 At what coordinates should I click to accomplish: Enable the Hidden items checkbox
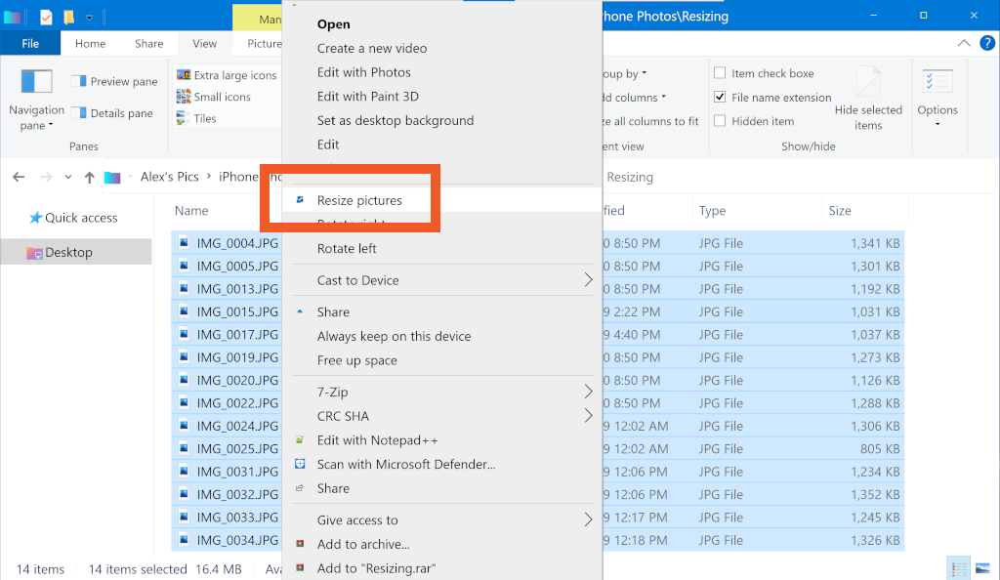click(720, 121)
